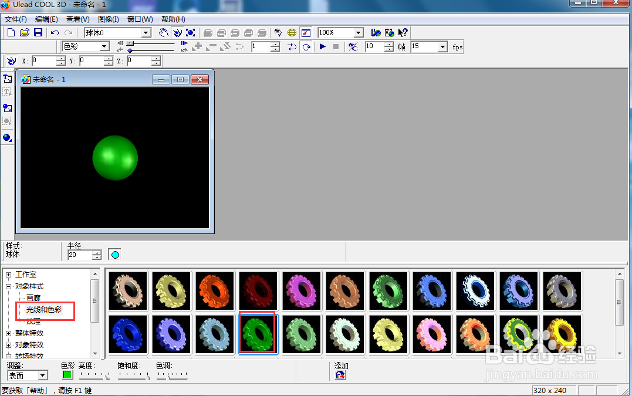Open the 图像(I) menu
This screenshot has height=396, width=632.
tap(108, 19)
